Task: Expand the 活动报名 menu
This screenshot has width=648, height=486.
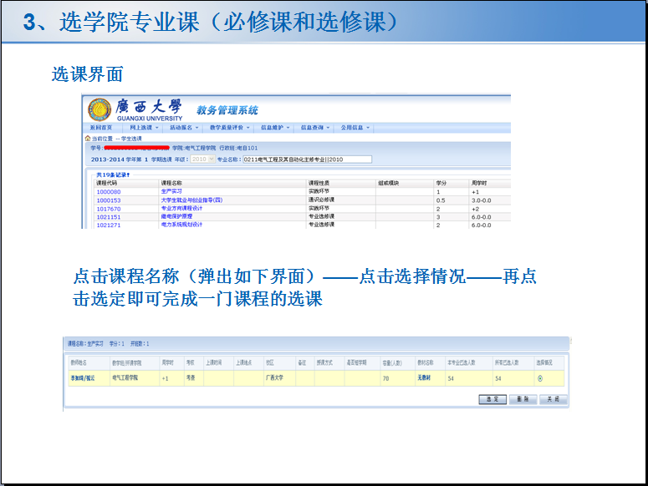Action: (184, 128)
